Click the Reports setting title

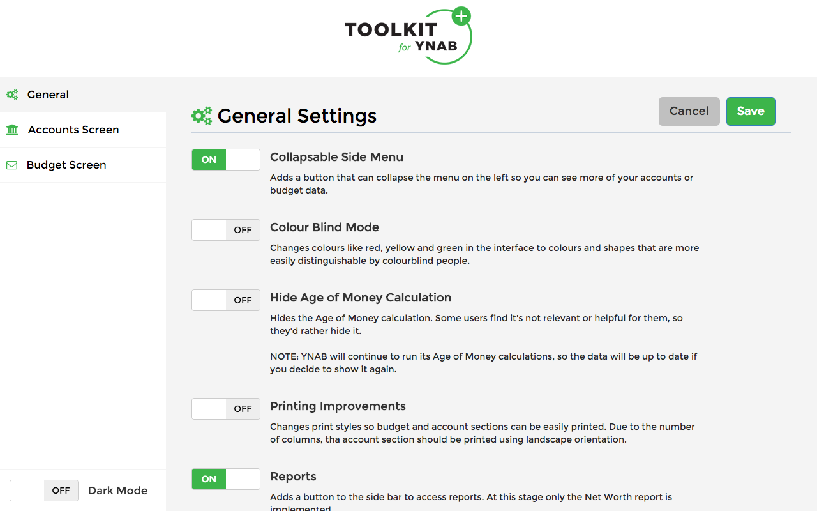coord(293,476)
